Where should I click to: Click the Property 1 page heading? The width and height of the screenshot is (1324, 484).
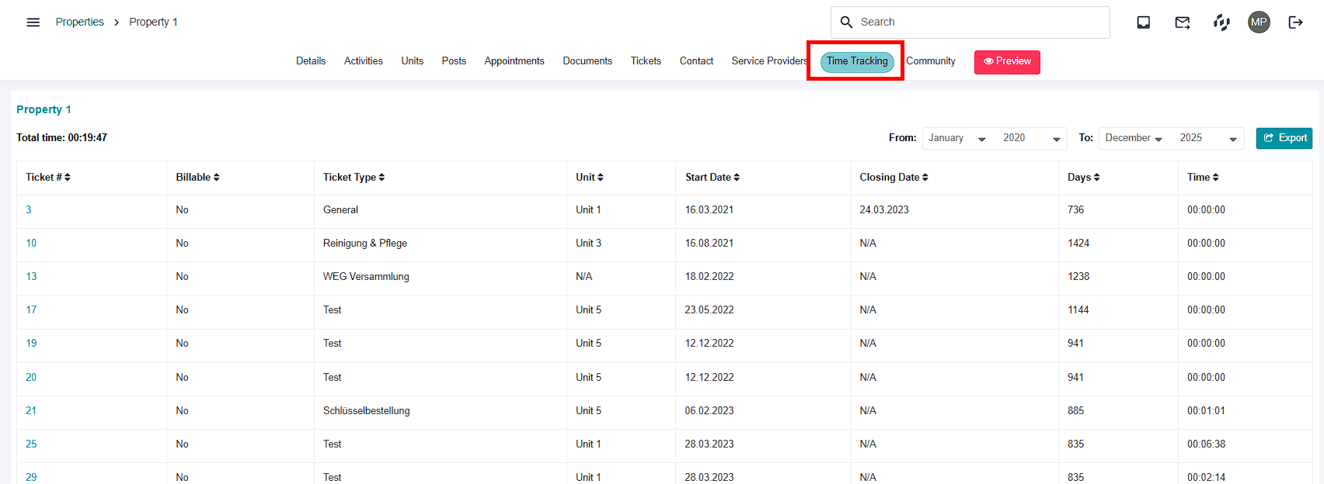pos(44,110)
